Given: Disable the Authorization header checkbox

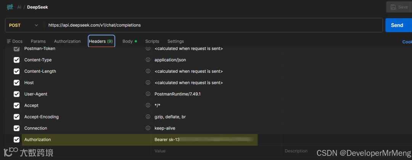Looking at the screenshot, I should pyautogui.click(x=16, y=140).
